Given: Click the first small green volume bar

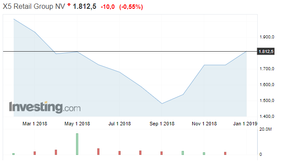Looking at the screenshot, I should point(14,154).
